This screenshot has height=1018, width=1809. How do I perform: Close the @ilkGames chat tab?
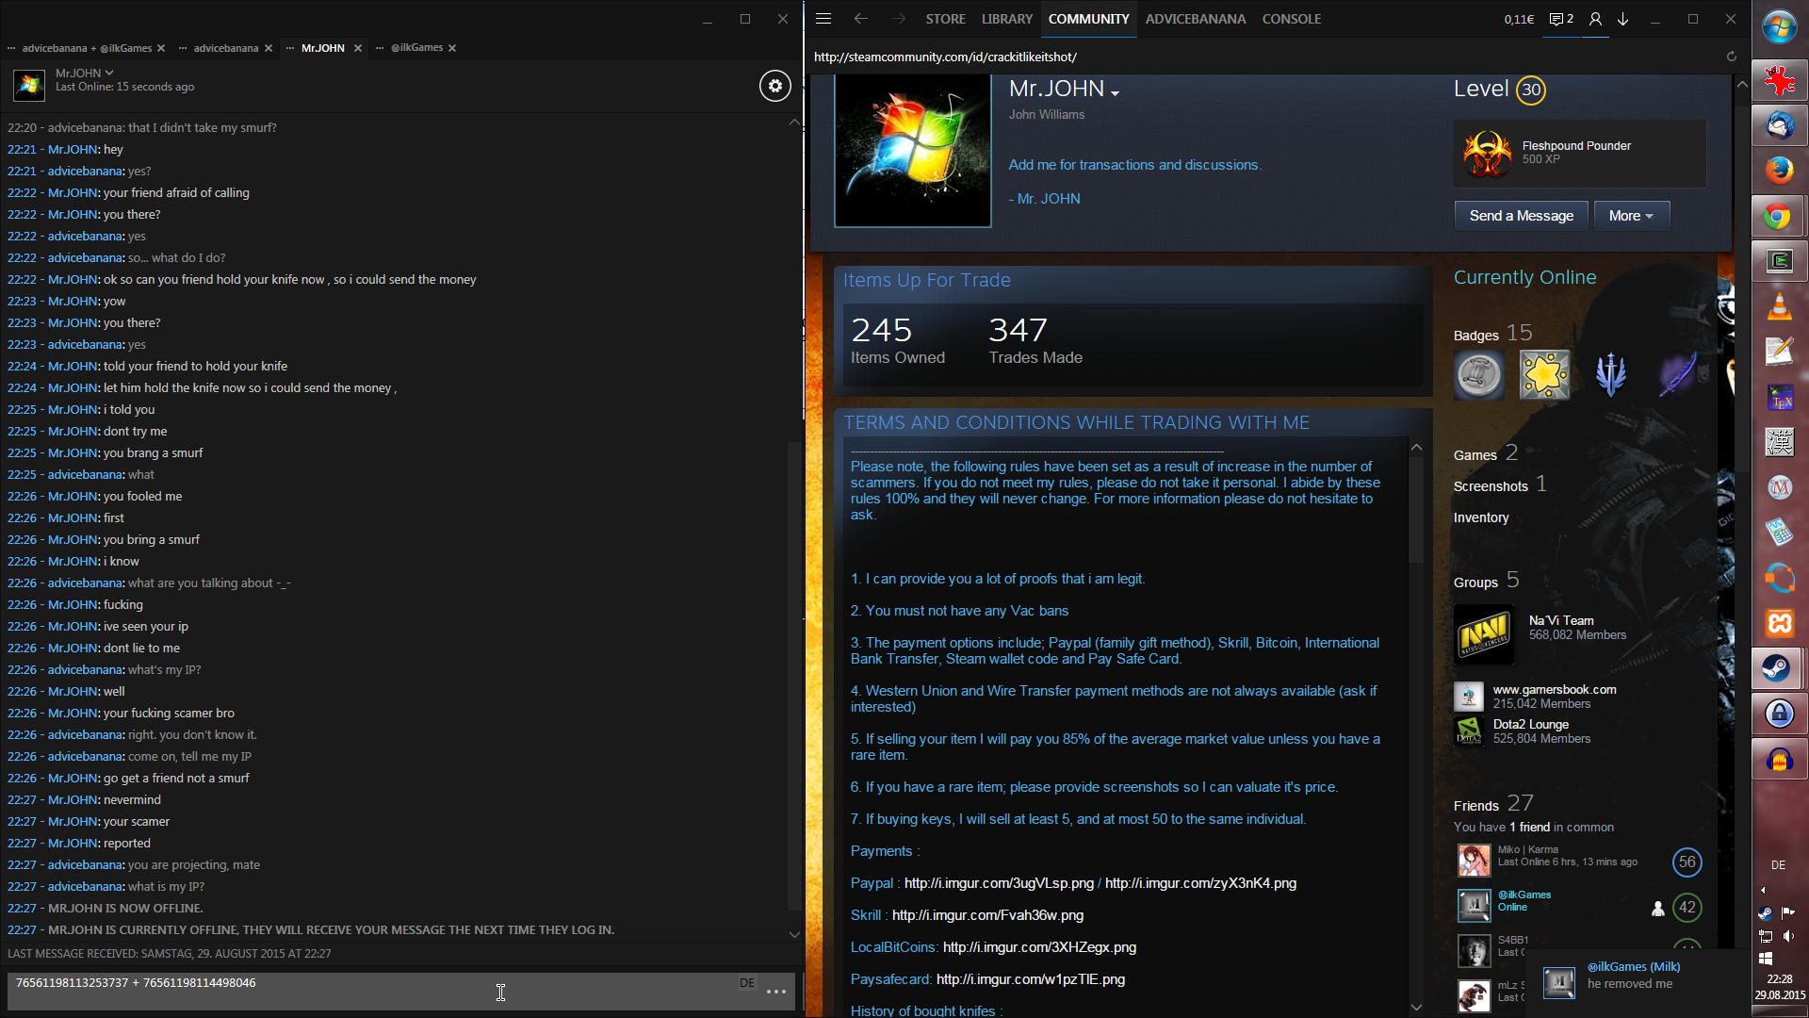click(x=452, y=48)
